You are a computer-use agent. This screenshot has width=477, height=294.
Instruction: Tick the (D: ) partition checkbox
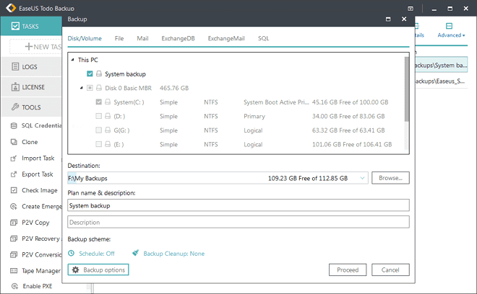point(99,116)
